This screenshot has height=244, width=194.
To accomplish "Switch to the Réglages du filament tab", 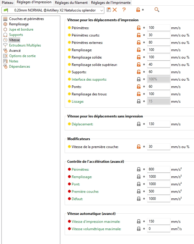I will point(71,3).
